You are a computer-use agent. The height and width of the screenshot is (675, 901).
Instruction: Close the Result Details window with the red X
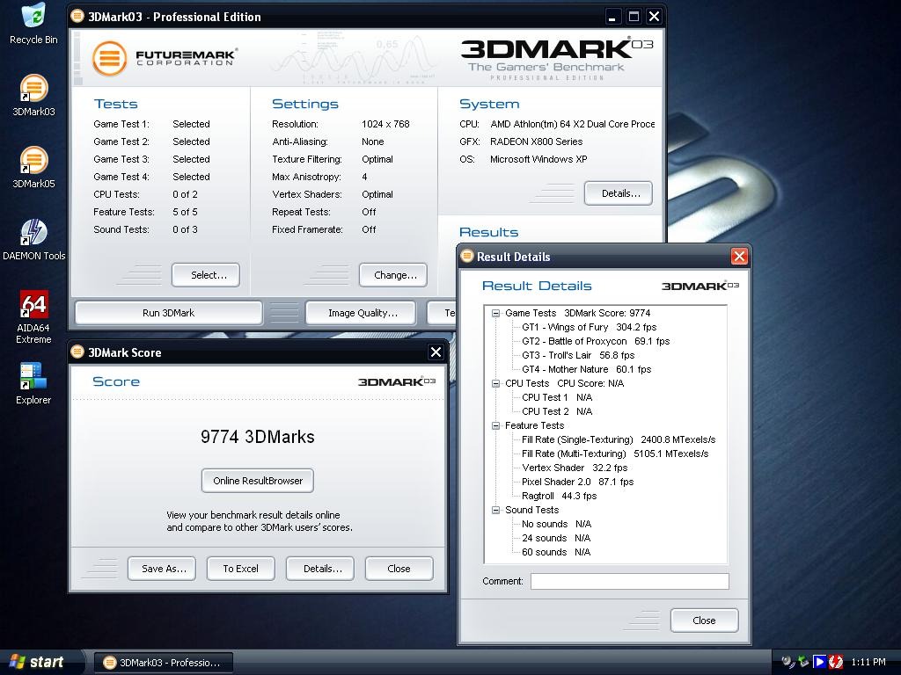coord(739,257)
